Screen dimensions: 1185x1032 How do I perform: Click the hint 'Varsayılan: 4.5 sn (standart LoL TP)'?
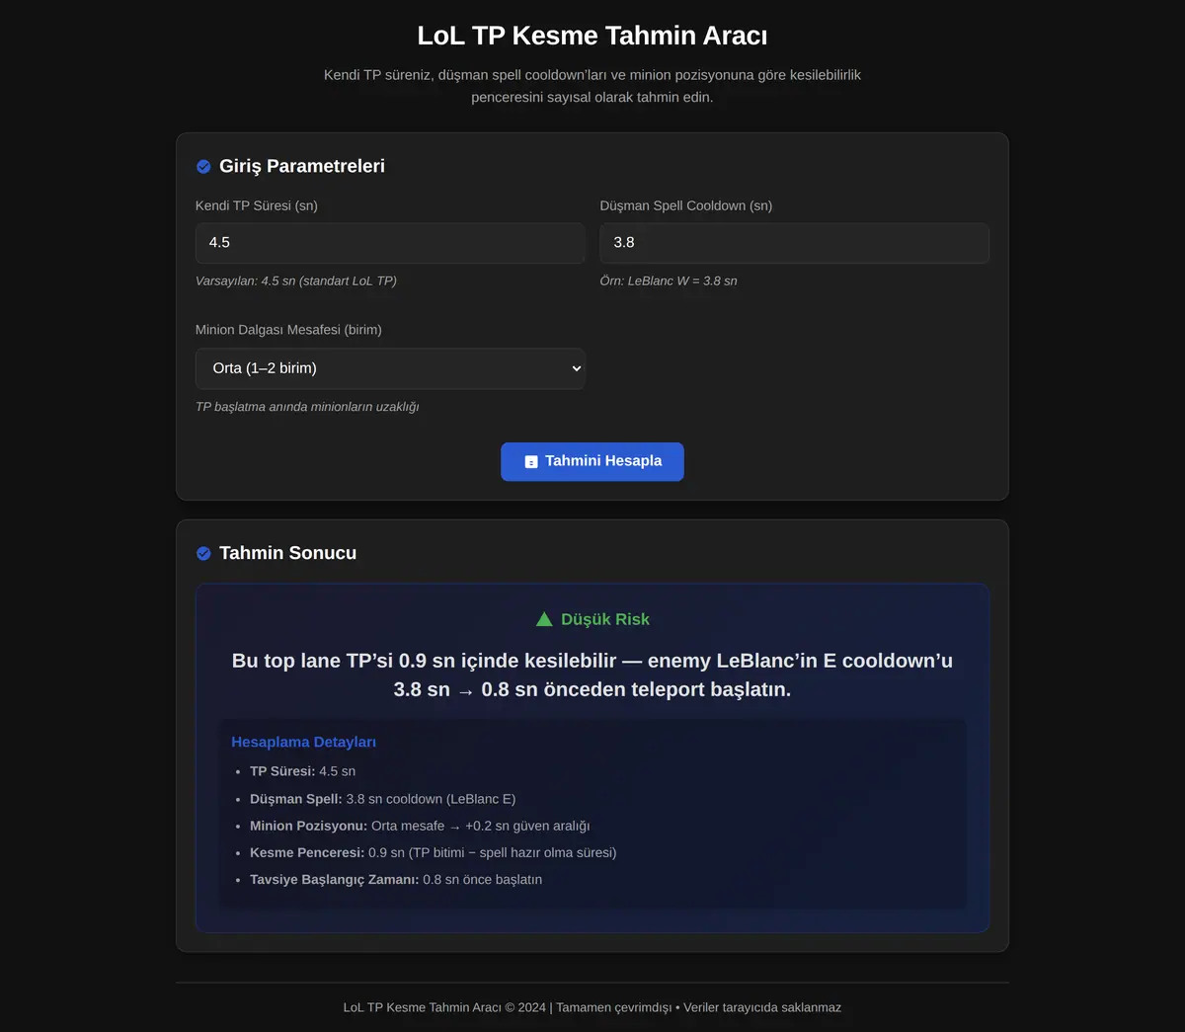coord(296,281)
